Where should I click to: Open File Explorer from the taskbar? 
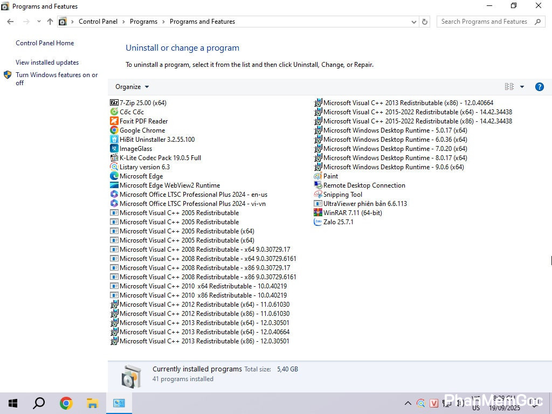(92, 403)
